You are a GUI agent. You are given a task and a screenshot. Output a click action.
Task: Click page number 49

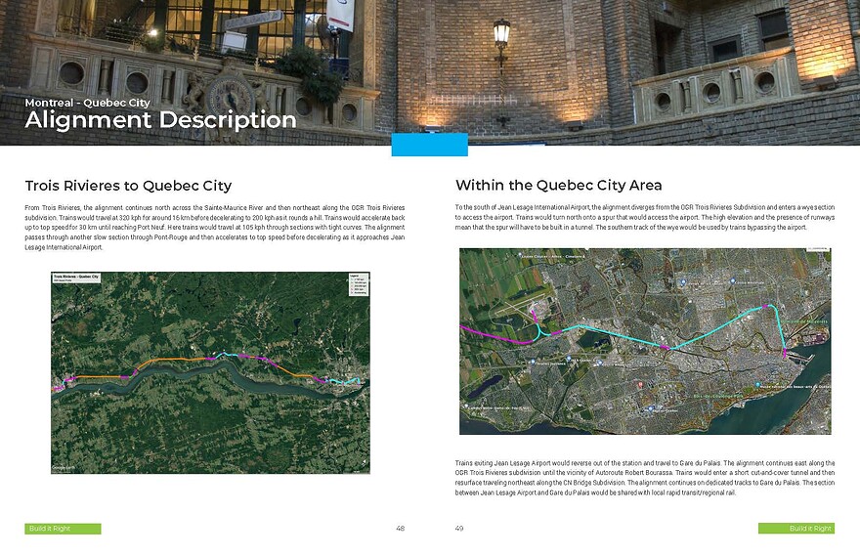(459, 529)
